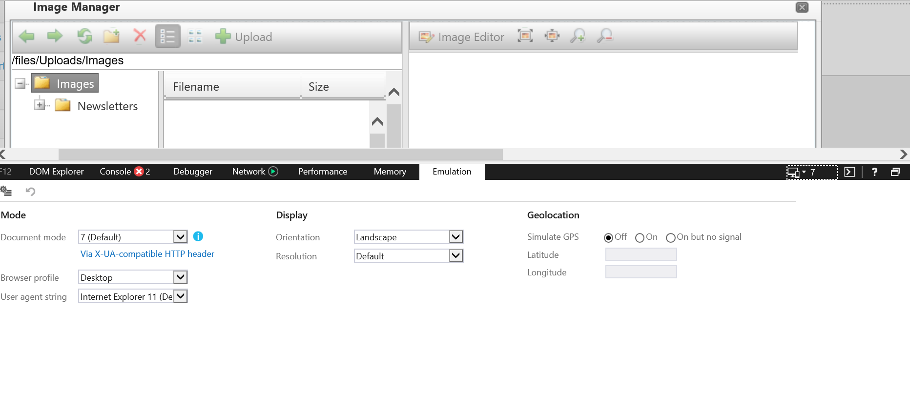Click Via X-UA-compatible HTTP header link
This screenshot has height=408, width=910.
click(147, 254)
